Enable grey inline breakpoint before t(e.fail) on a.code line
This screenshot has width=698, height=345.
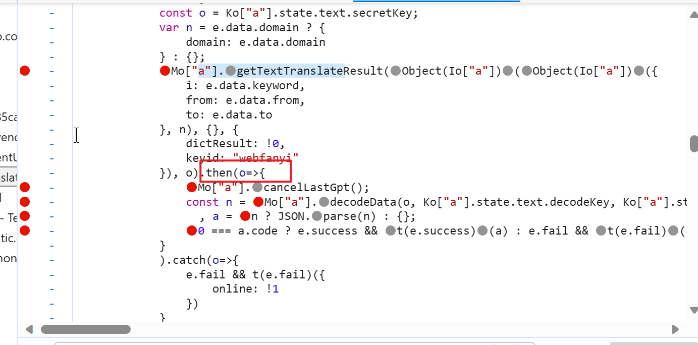[601, 232]
